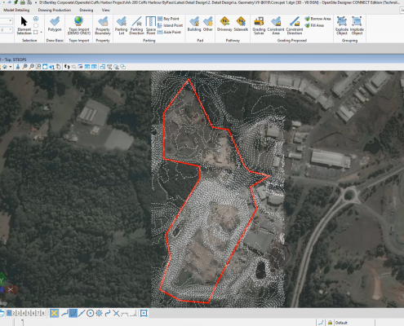Toggle view 4 button

24,313
